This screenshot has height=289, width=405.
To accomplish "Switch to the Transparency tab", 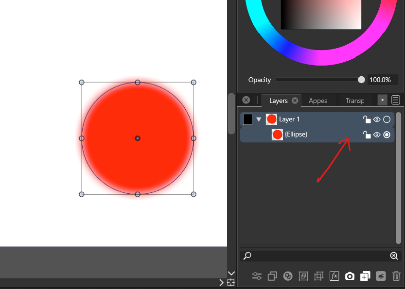I will 354,101.
